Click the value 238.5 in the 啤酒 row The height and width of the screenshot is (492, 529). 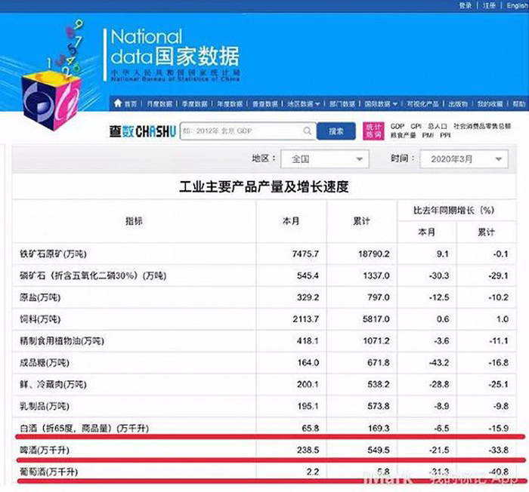click(308, 450)
